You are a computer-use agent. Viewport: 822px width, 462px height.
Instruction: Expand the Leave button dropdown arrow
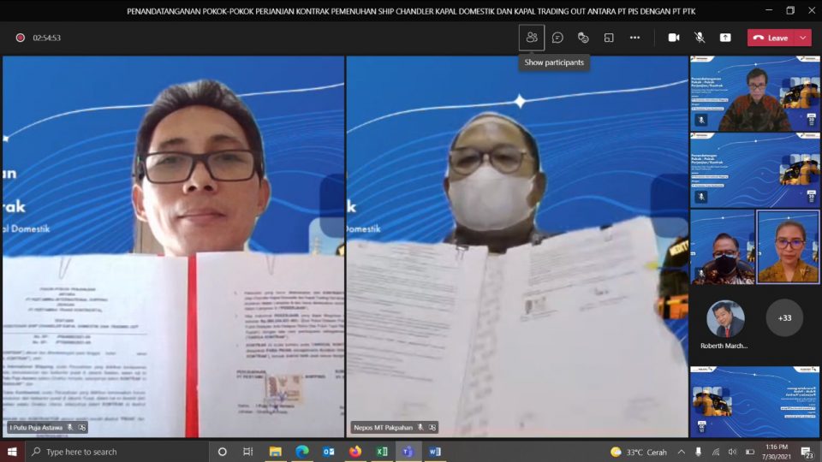pos(802,38)
